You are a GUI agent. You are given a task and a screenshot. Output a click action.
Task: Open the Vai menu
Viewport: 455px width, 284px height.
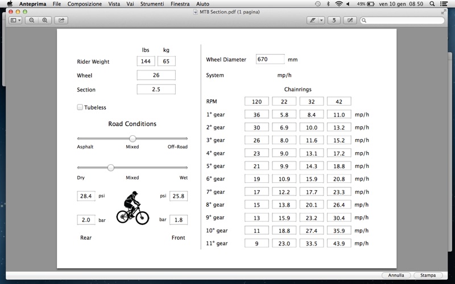[130, 4]
